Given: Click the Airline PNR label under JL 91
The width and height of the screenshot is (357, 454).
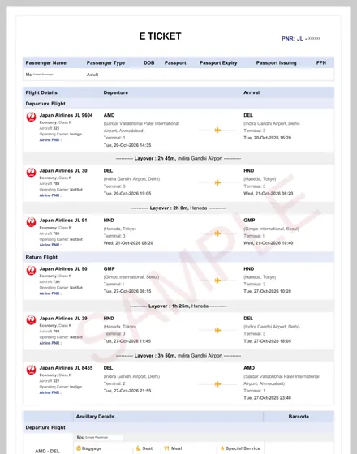Looking at the screenshot, I should tap(50, 245).
